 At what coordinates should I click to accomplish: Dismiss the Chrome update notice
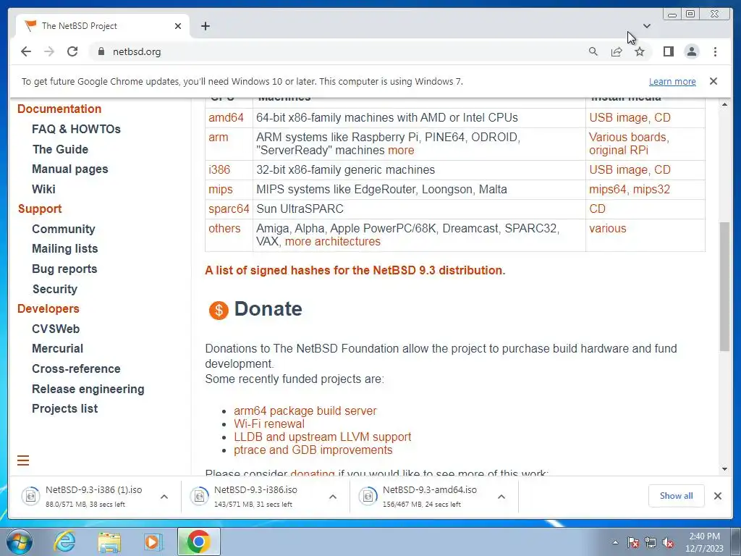714,81
